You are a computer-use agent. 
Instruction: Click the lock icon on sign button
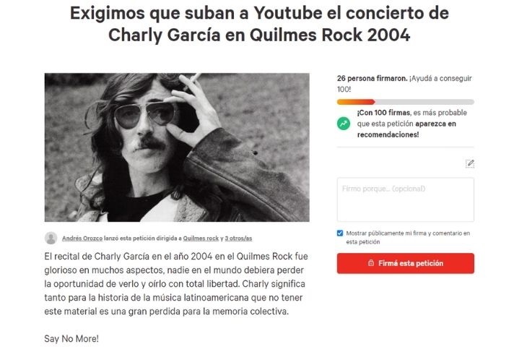pyautogui.click(x=371, y=263)
